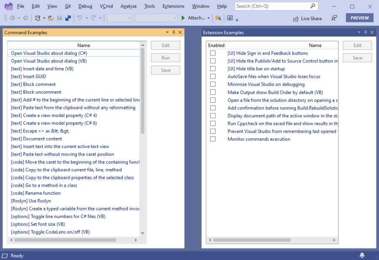The height and width of the screenshot is (260, 379).
Task: Pin the Command Examples panel
Action: tap(173, 32)
